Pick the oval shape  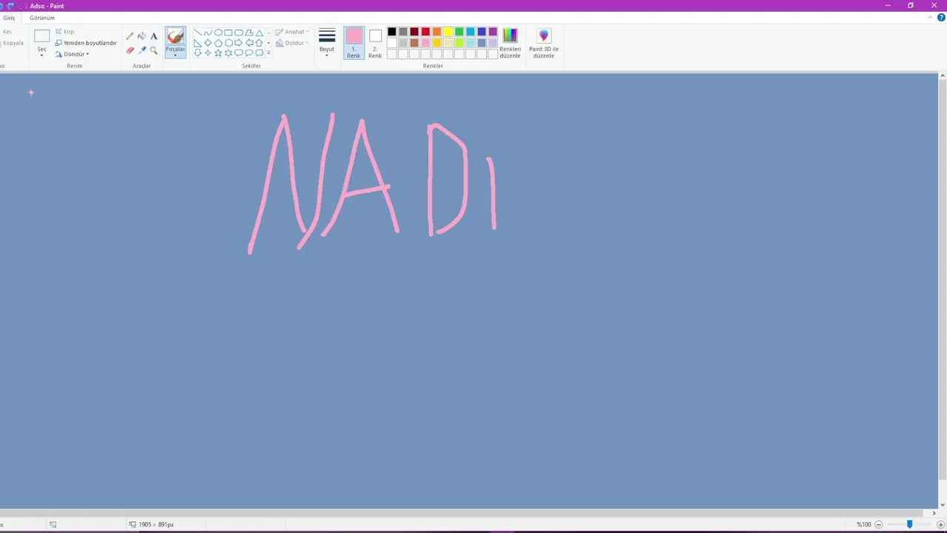pyautogui.click(x=218, y=33)
